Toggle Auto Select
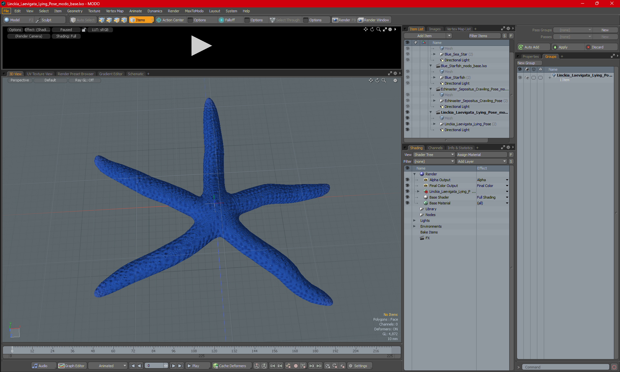The height and width of the screenshot is (372, 620). point(83,20)
